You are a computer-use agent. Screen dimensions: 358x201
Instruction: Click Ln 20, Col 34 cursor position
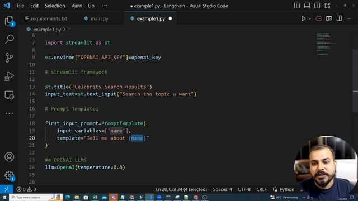pyautogui.click(x=181, y=189)
